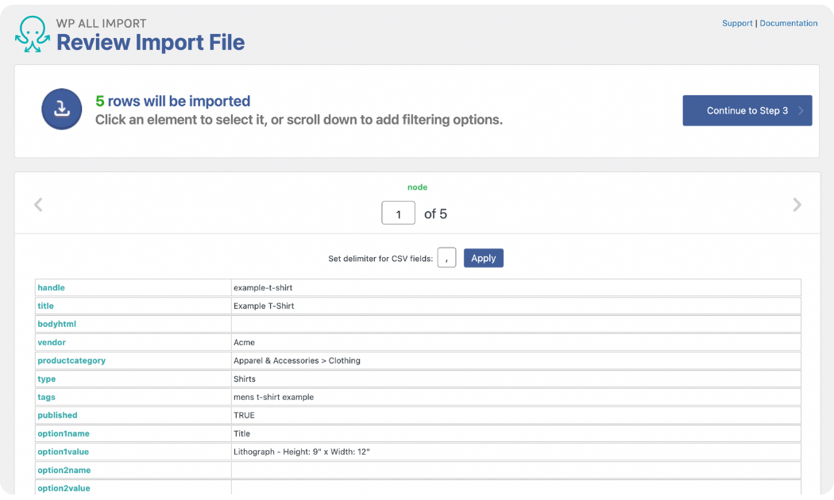
Task: Open the Support link
Action: pos(737,23)
